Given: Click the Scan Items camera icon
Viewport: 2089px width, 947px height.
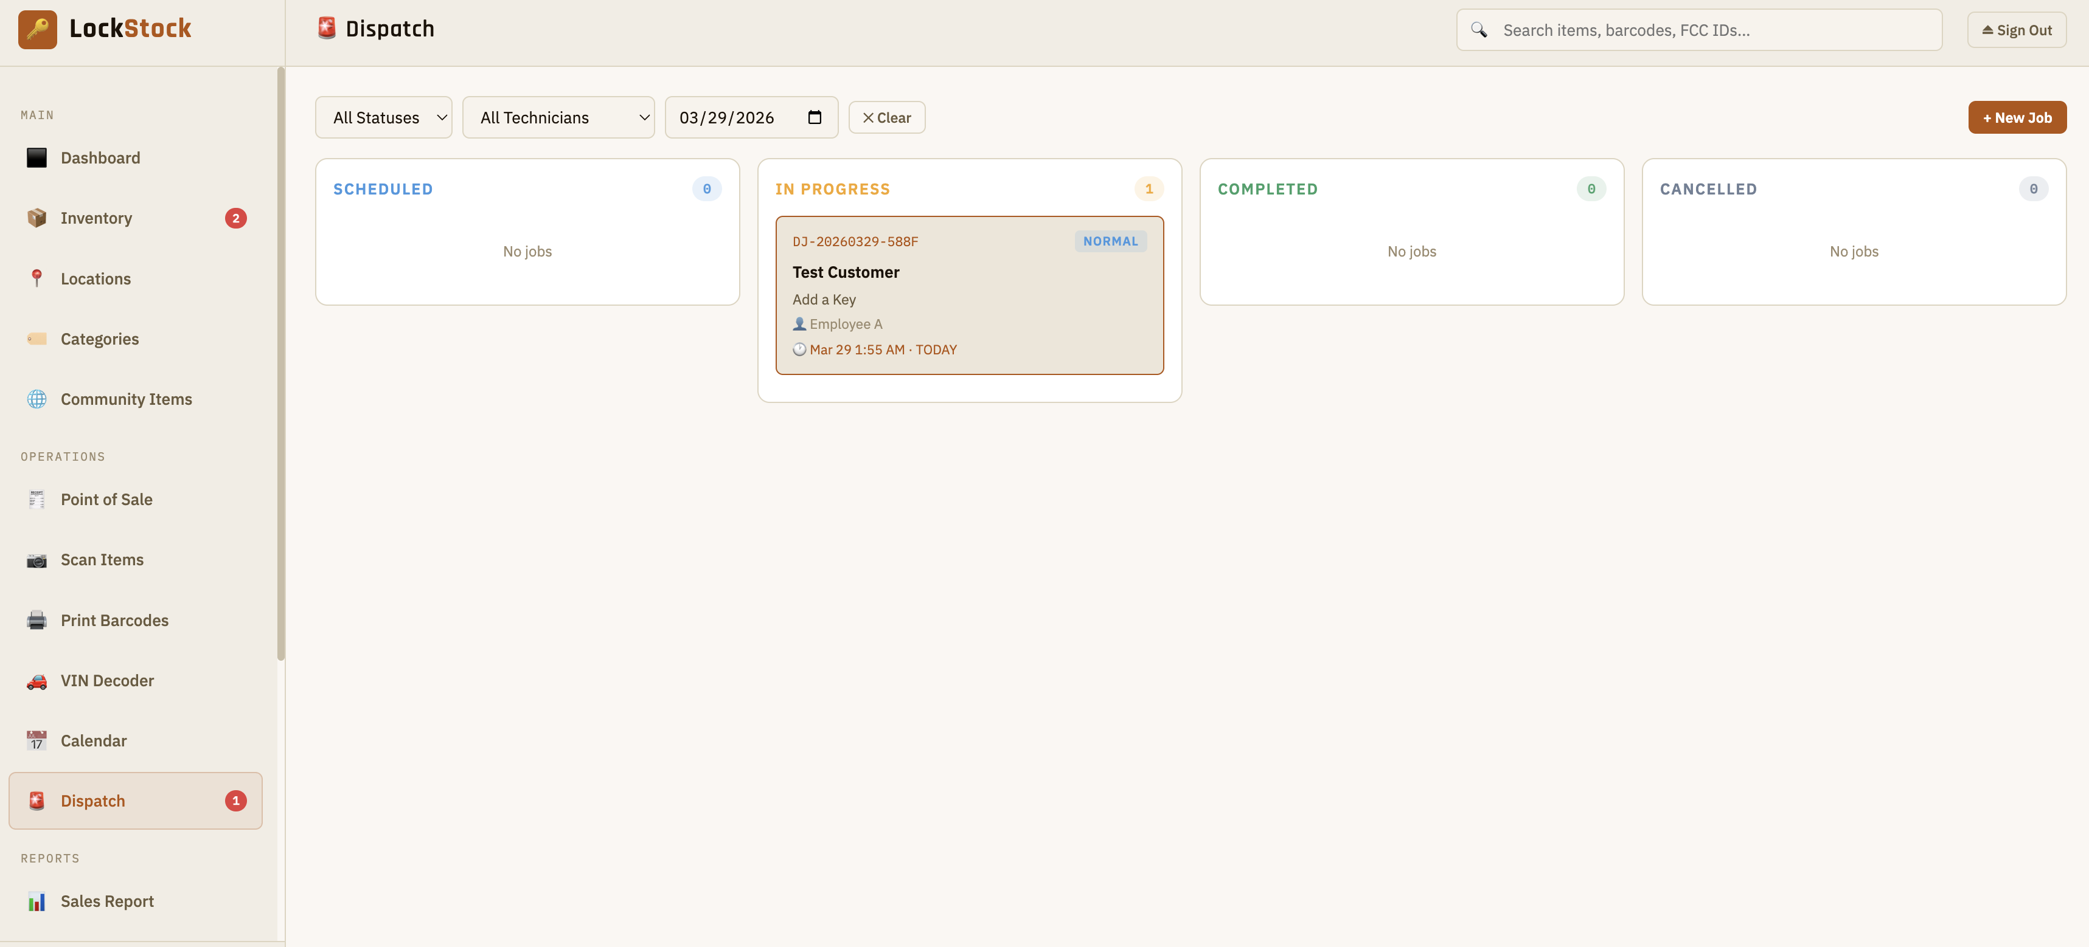Looking at the screenshot, I should click(x=36, y=560).
